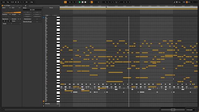Open the metronome settings dropdown arrow

[29, 2]
